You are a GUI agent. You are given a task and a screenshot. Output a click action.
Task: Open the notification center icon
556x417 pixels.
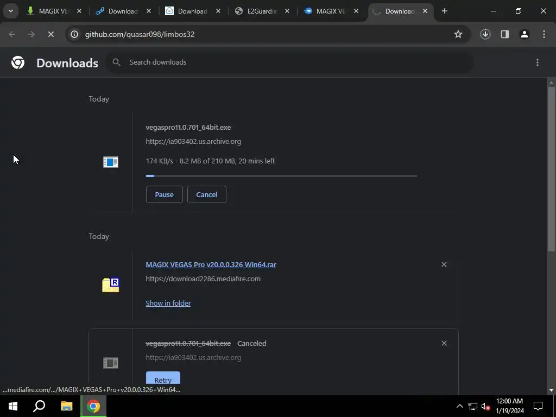538,406
